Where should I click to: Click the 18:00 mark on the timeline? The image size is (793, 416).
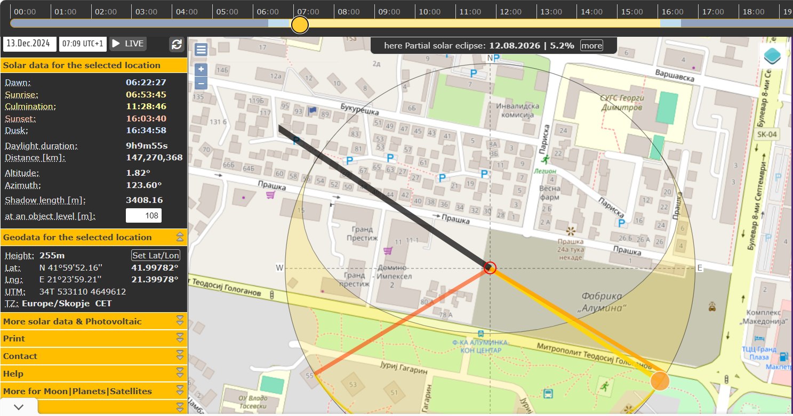tap(754, 11)
